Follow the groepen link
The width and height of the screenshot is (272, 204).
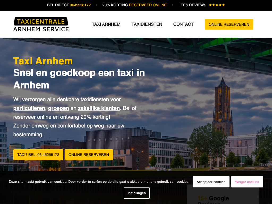coord(58,108)
